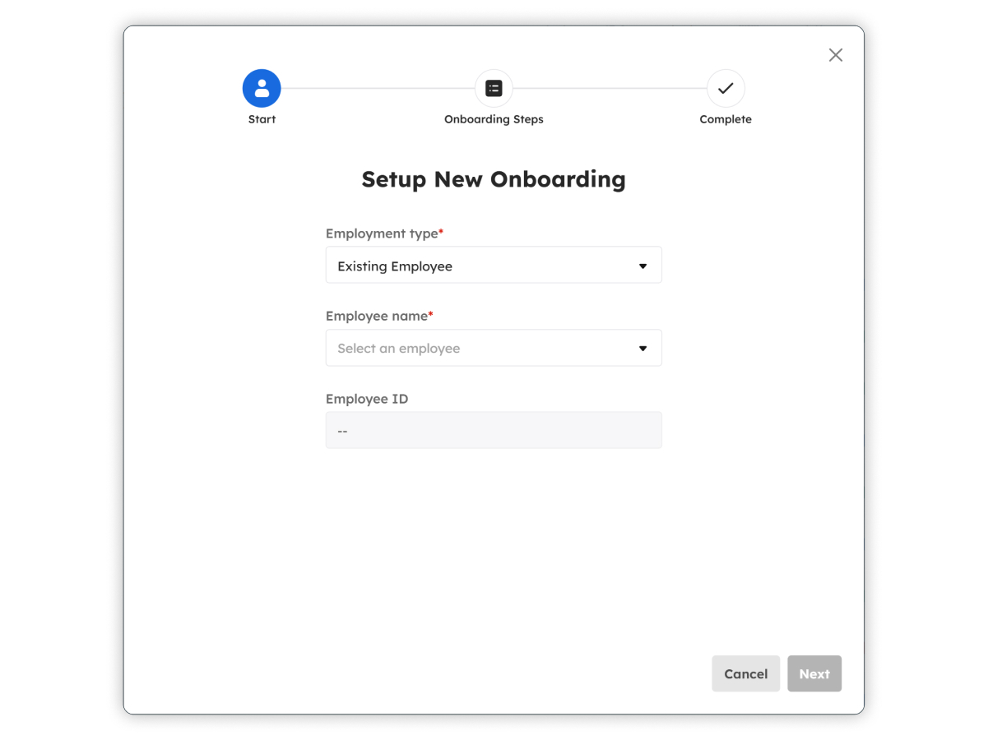
Task: Open the Employment type dropdown
Action: pos(494,266)
